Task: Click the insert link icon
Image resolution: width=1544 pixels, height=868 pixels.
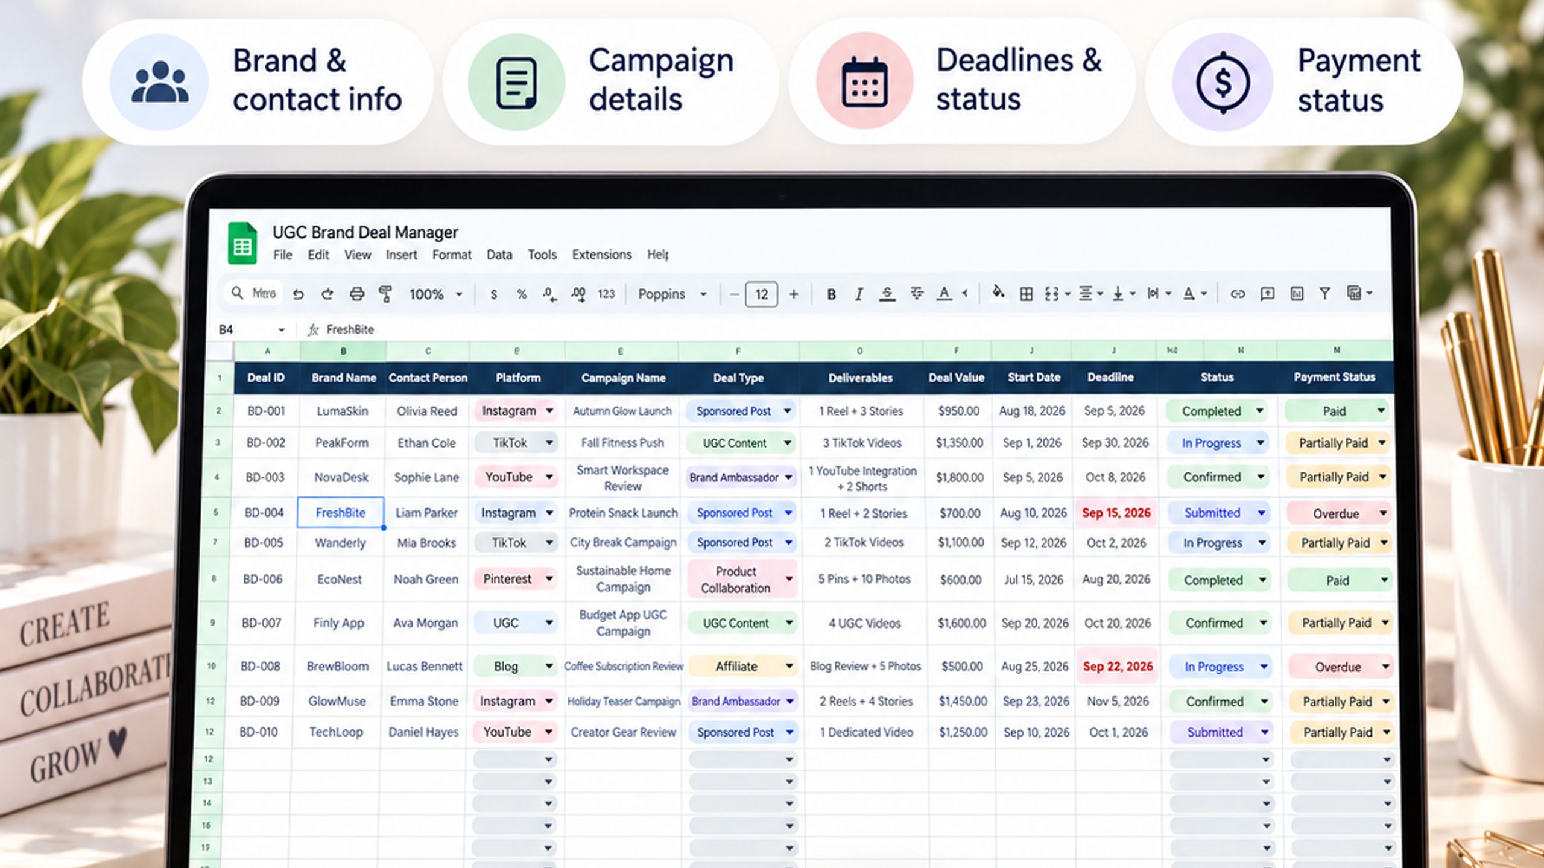Action: [x=1238, y=294]
